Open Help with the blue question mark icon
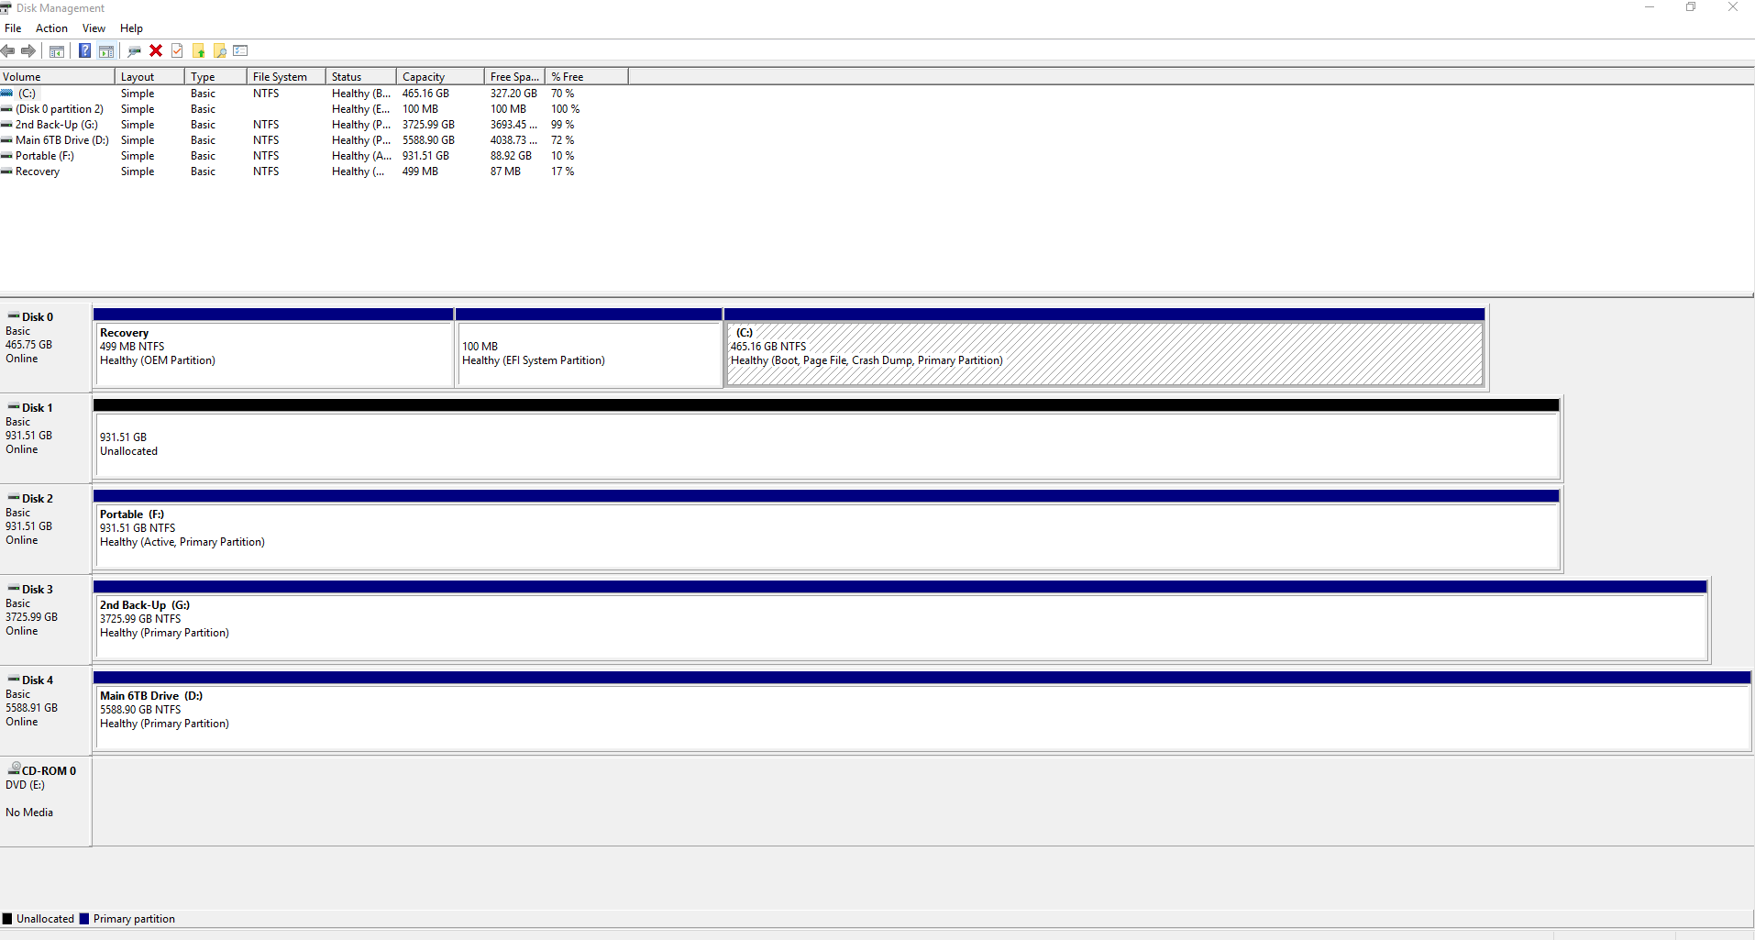The height and width of the screenshot is (940, 1755). pos(84,51)
